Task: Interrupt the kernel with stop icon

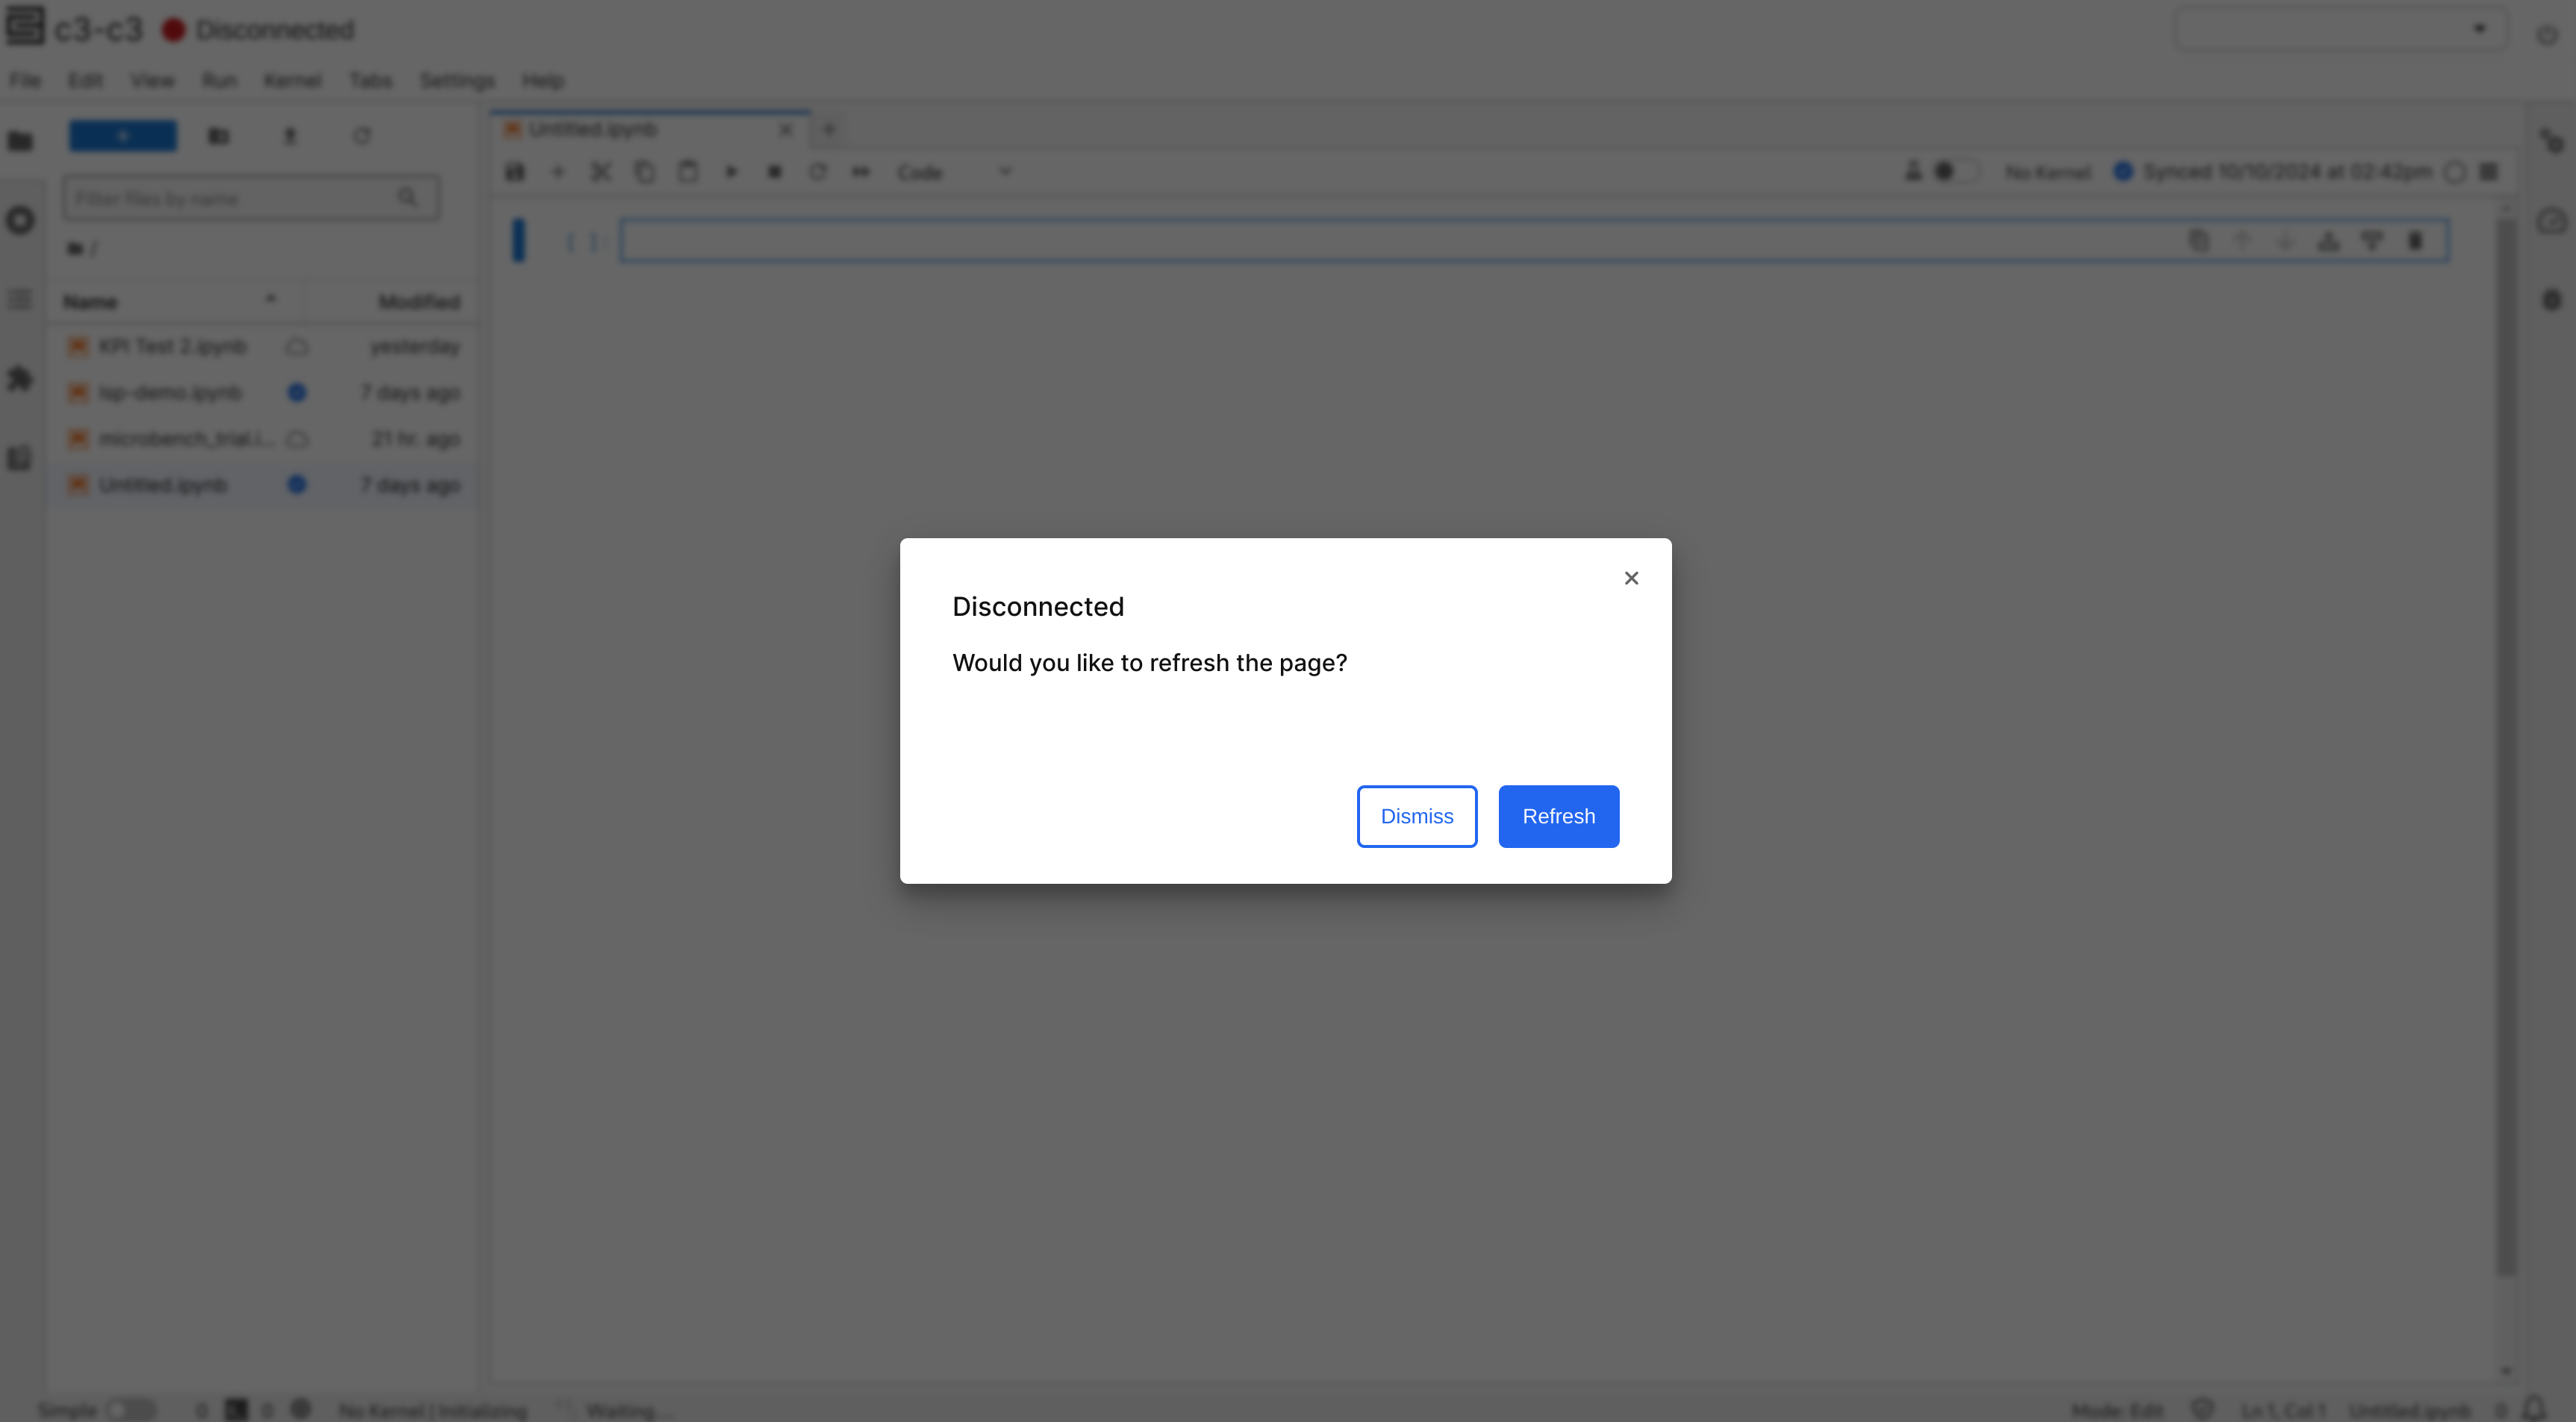Action: pos(775,171)
